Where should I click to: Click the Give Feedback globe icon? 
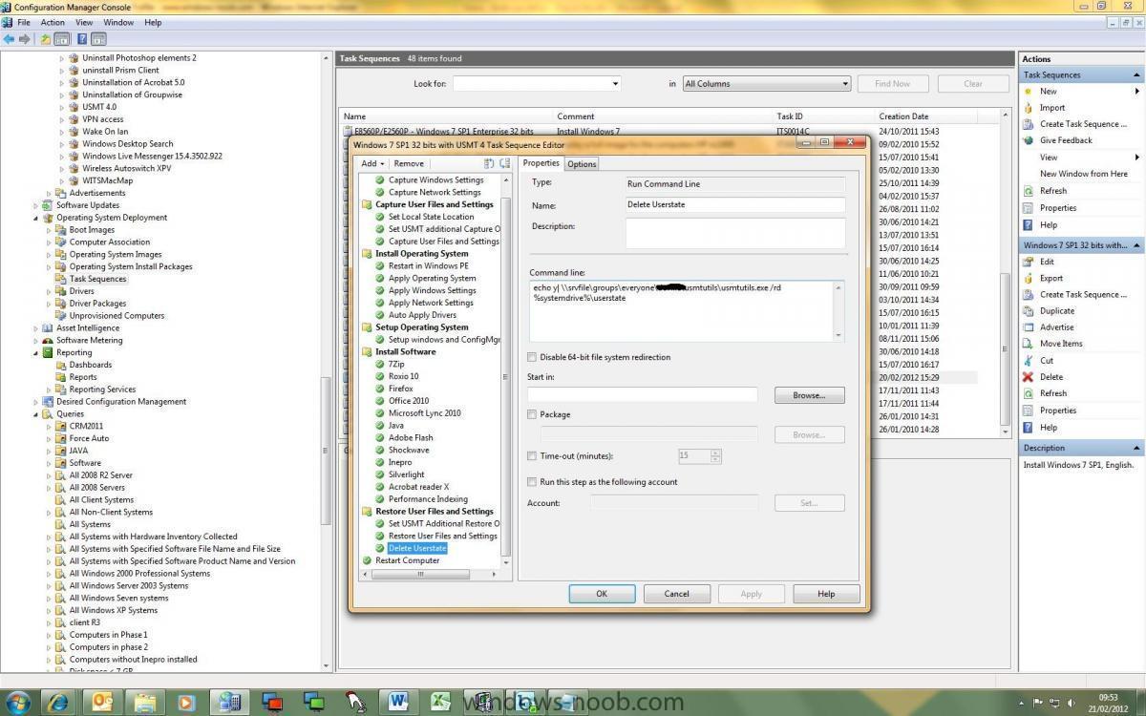[x=1028, y=140]
